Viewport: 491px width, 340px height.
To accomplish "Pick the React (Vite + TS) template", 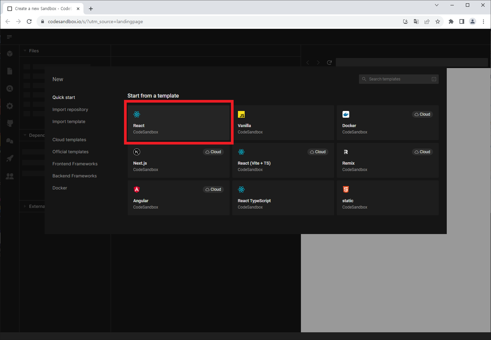I will (283, 160).
